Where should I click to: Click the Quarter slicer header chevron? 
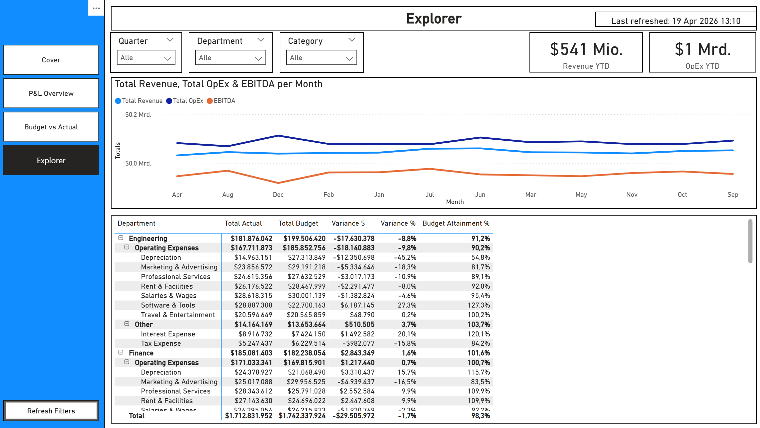tap(170, 40)
